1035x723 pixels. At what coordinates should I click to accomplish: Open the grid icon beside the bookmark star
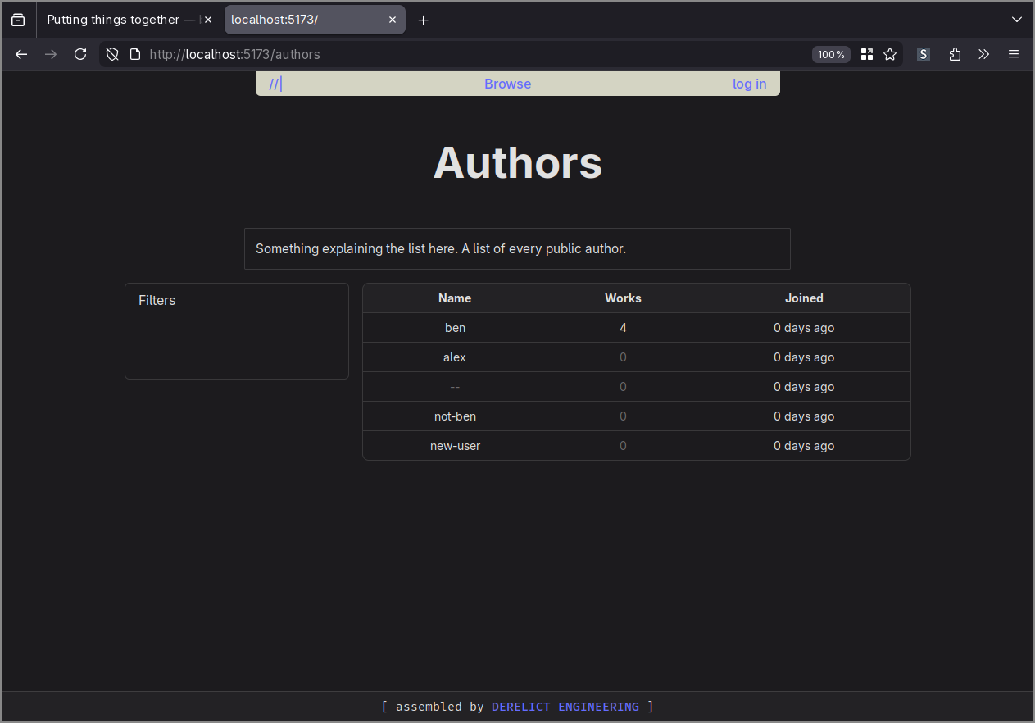pyautogui.click(x=867, y=54)
